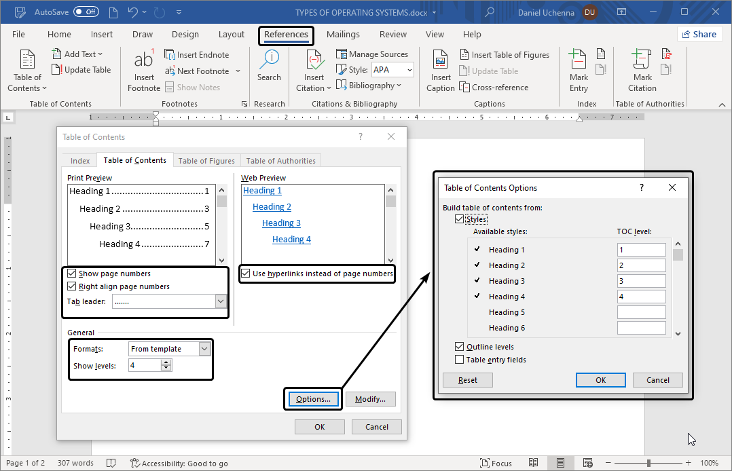The width and height of the screenshot is (732, 471).
Task: Click the Insert Caption icon
Action: pos(440,61)
